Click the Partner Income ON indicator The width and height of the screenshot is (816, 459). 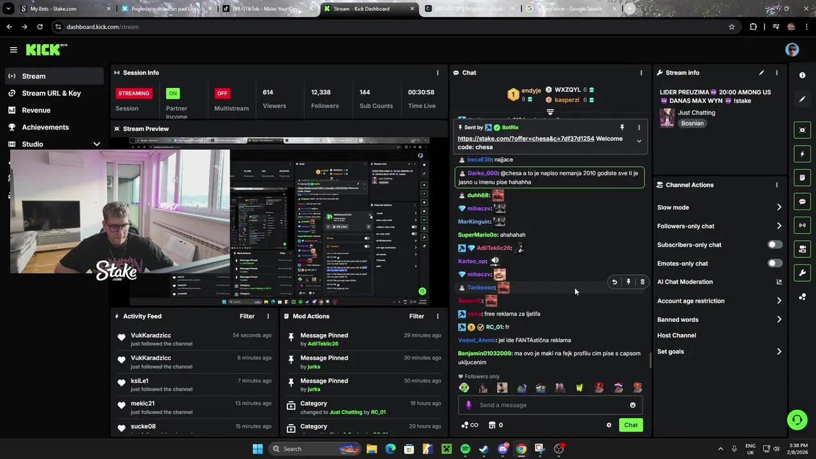coord(173,93)
